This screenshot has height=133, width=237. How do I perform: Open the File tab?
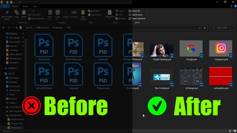[5, 6]
